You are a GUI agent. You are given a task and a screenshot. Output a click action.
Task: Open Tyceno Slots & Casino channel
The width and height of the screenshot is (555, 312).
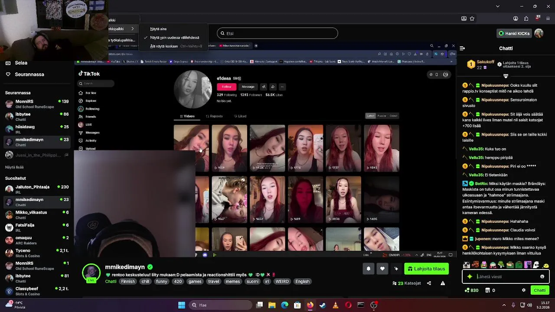(x=37, y=253)
